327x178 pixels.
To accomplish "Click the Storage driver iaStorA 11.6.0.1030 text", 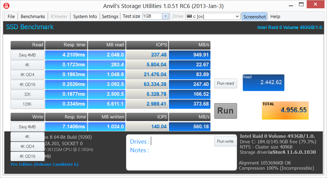I will point(277,152).
